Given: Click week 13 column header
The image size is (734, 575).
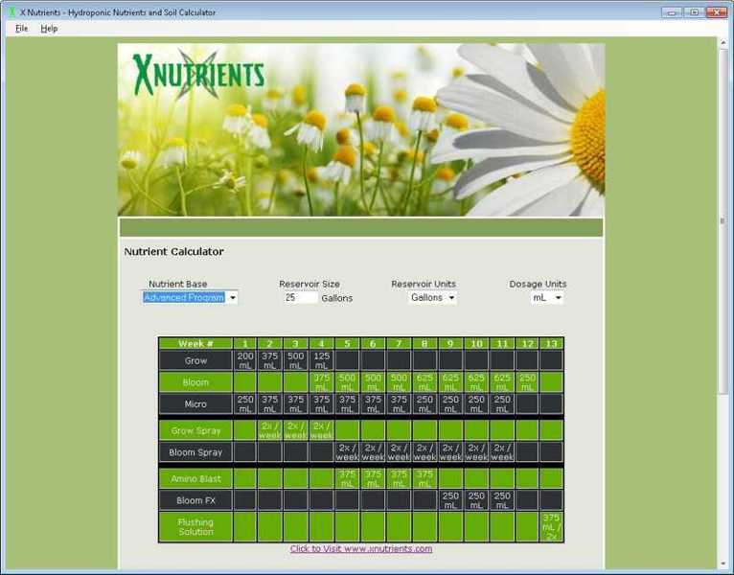Looking at the screenshot, I should click(551, 344).
